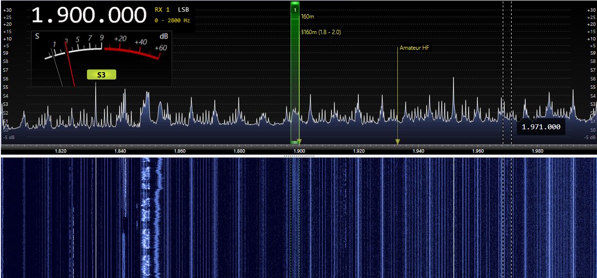Click the 1.971.000 cursor frequency tooltip
Viewport: 597px width, 278px height.
click(x=541, y=127)
